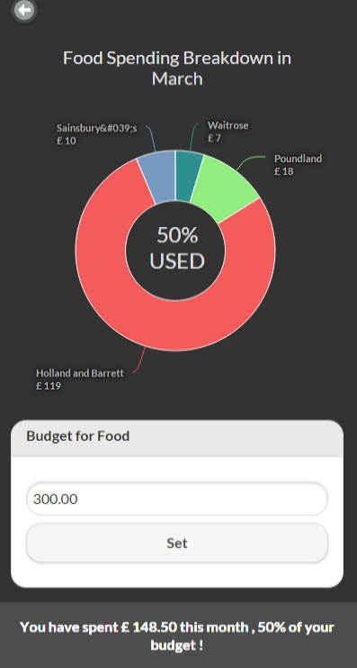The width and height of the screenshot is (357, 668).
Task: Click the Budget for Food amount field
Action: click(x=177, y=499)
